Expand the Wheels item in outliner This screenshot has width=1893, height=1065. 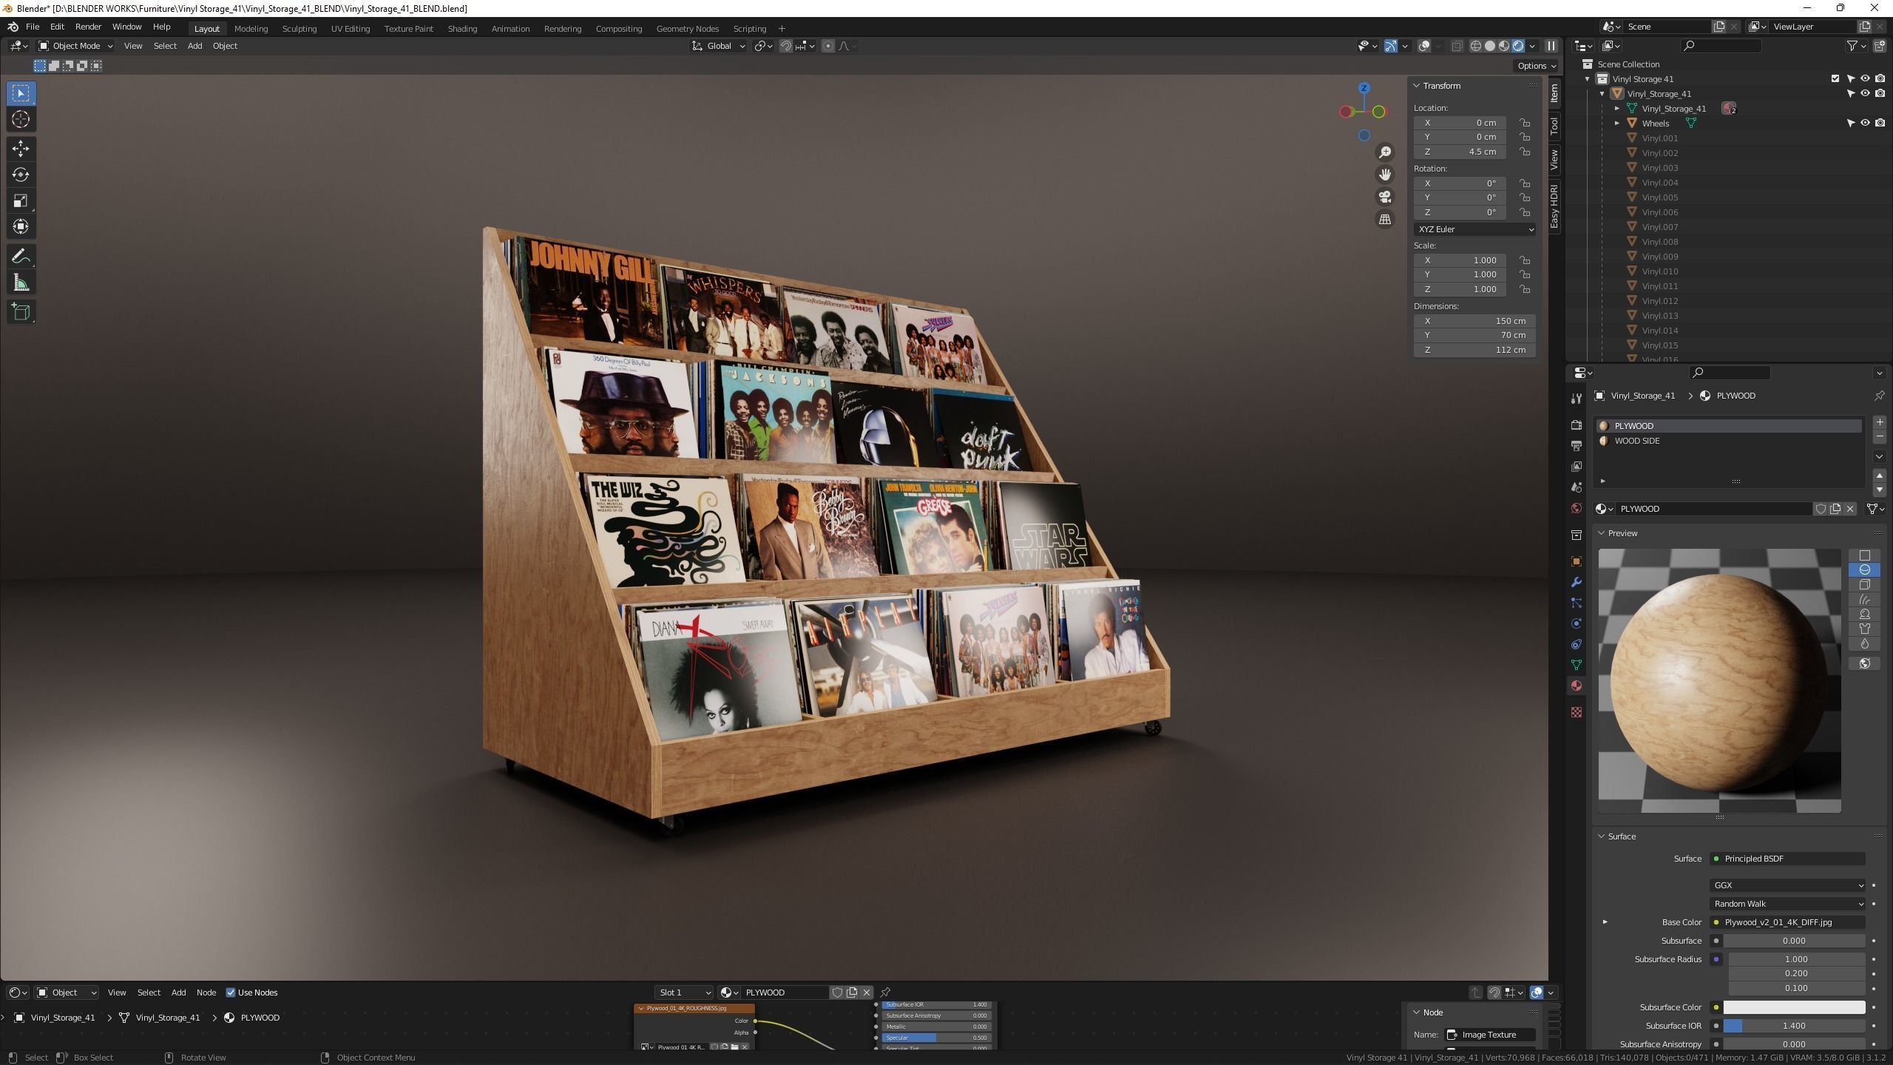click(x=1617, y=124)
